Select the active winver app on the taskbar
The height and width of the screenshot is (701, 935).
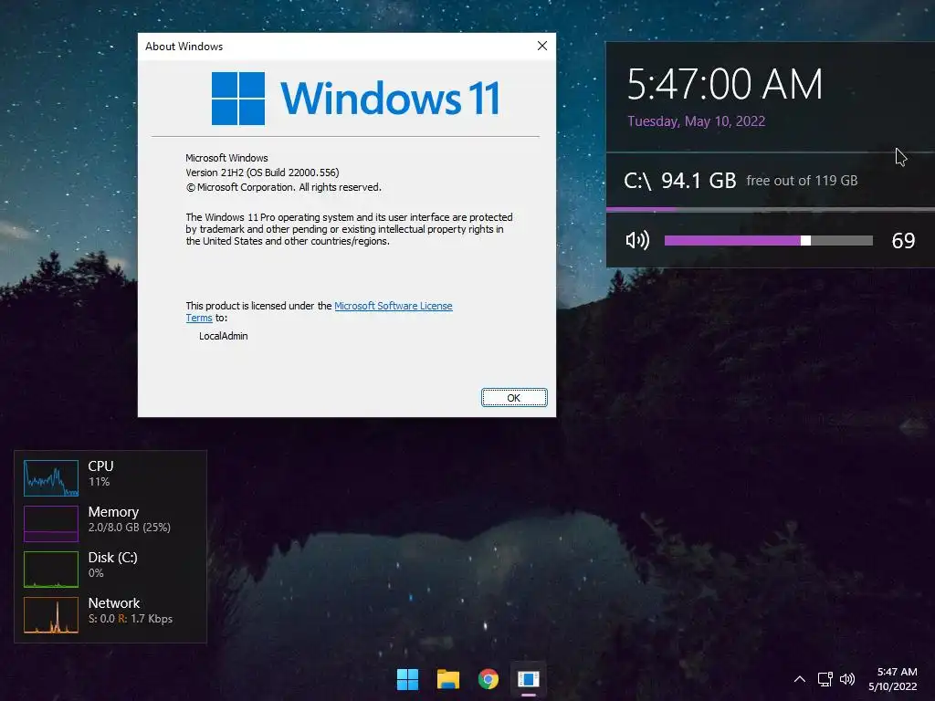point(529,679)
